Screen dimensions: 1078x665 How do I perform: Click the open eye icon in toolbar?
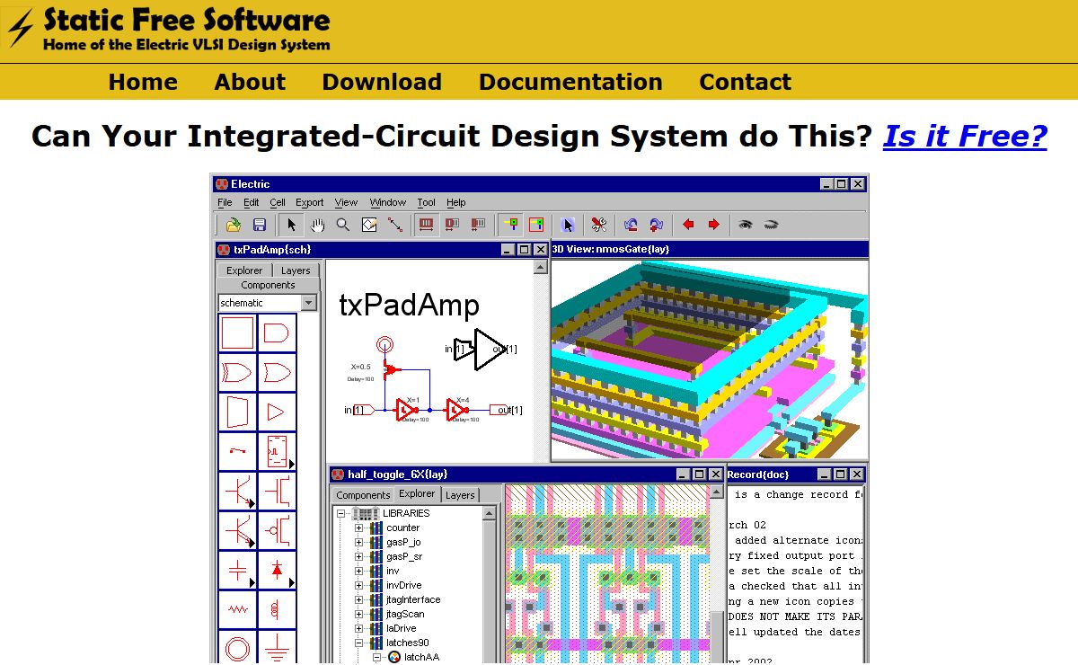745,225
